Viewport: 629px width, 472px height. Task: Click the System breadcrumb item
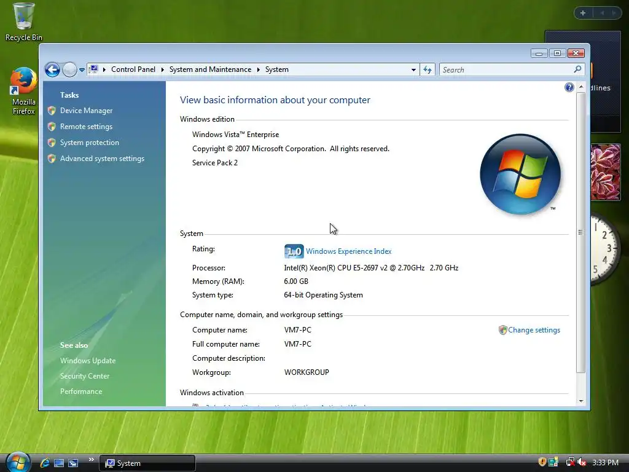277,69
